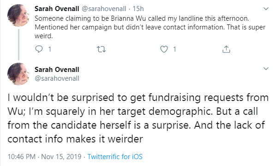
Task: Like the tweet with the heart icon
Action: [x=164, y=49]
